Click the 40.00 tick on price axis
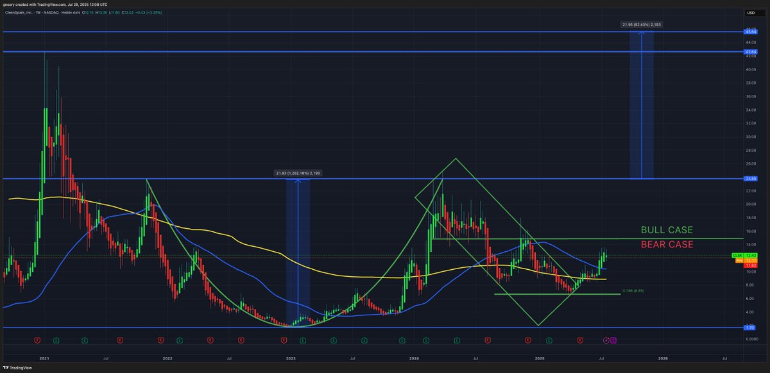Screen dimensions: 770x373 (749, 69)
